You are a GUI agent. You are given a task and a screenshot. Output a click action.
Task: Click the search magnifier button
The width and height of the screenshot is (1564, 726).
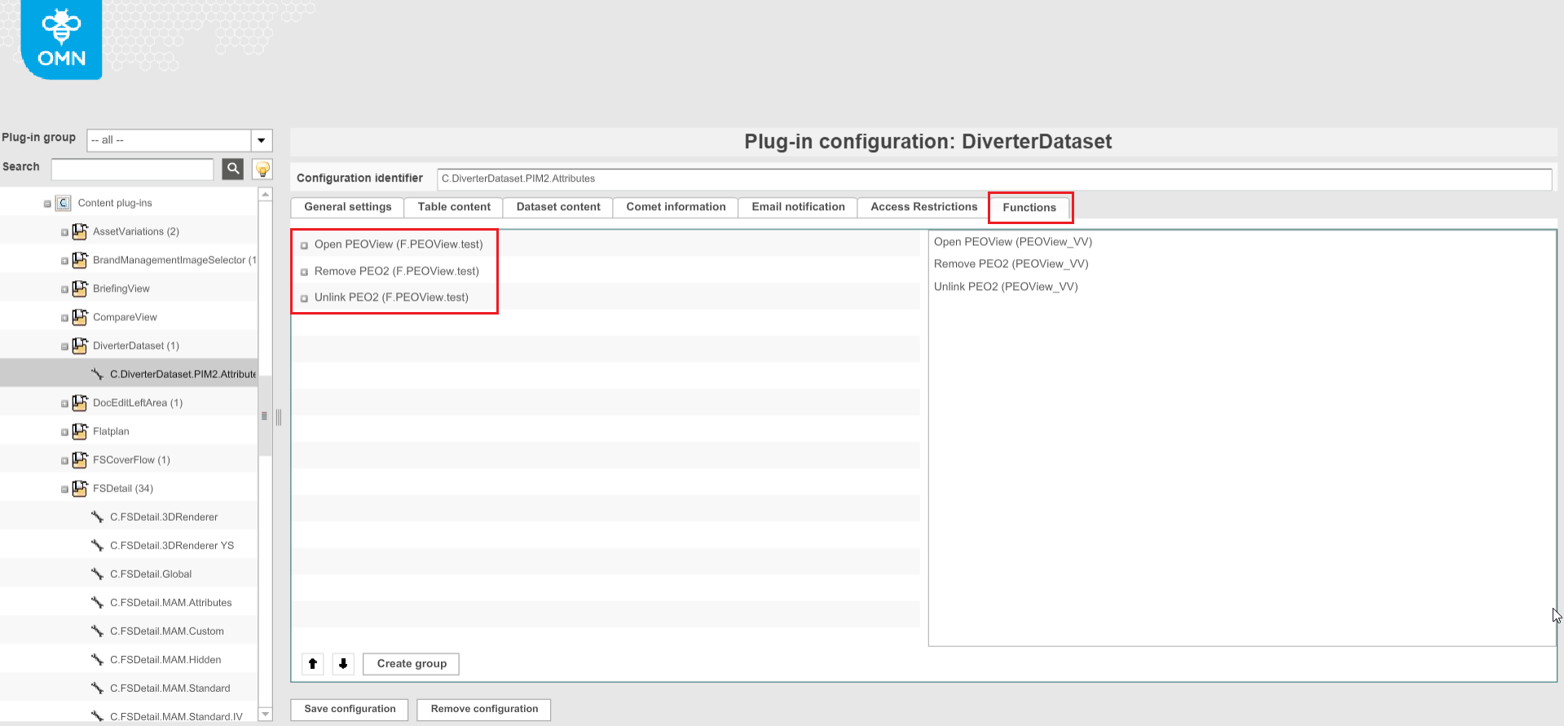point(233,169)
